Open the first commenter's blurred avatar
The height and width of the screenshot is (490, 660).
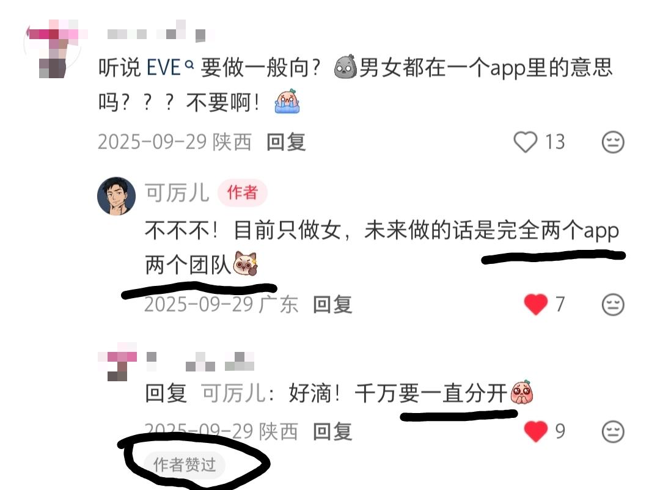click(53, 48)
